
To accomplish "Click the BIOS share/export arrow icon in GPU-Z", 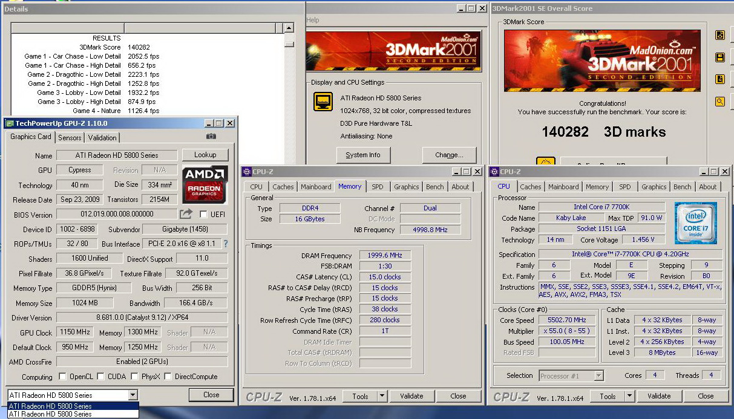I will pos(186,214).
